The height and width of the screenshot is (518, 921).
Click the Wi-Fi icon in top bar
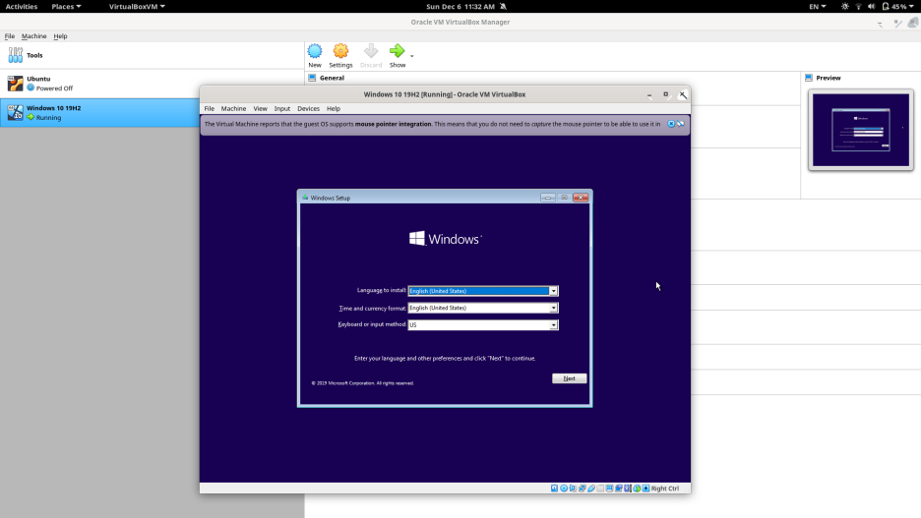pos(858,7)
